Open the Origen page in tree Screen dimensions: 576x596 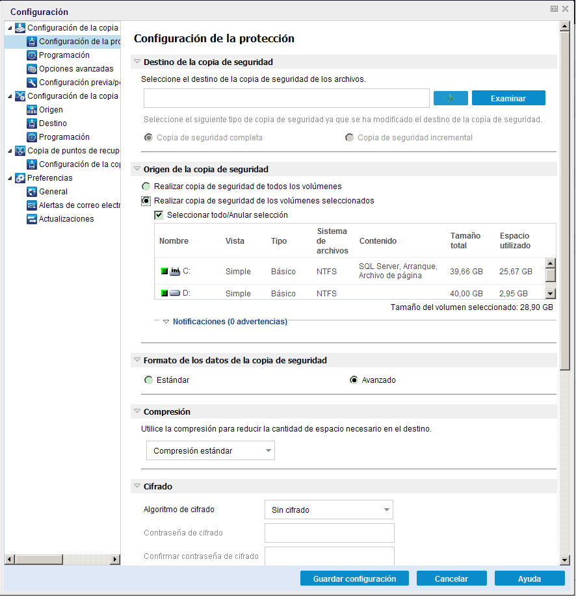click(51, 110)
